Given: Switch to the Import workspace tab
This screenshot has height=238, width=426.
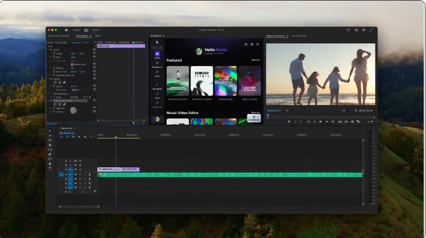Looking at the screenshot, I should click(x=77, y=29).
